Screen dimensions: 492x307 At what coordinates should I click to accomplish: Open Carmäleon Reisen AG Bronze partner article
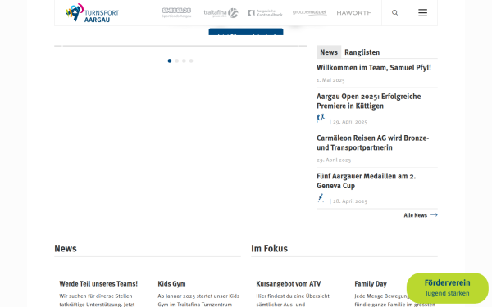pyautogui.click(x=373, y=142)
